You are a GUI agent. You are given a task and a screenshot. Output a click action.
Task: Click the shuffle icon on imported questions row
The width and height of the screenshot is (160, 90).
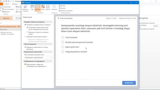point(19,26)
